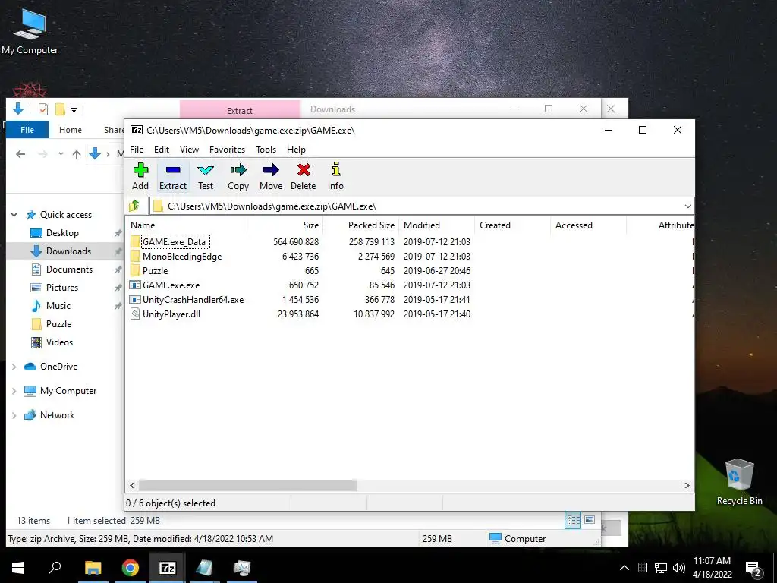Open the Recycle Bin desktop icon
777x583 pixels.
click(x=739, y=482)
